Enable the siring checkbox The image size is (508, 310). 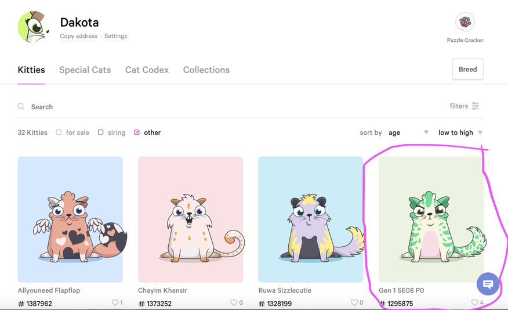100,132
